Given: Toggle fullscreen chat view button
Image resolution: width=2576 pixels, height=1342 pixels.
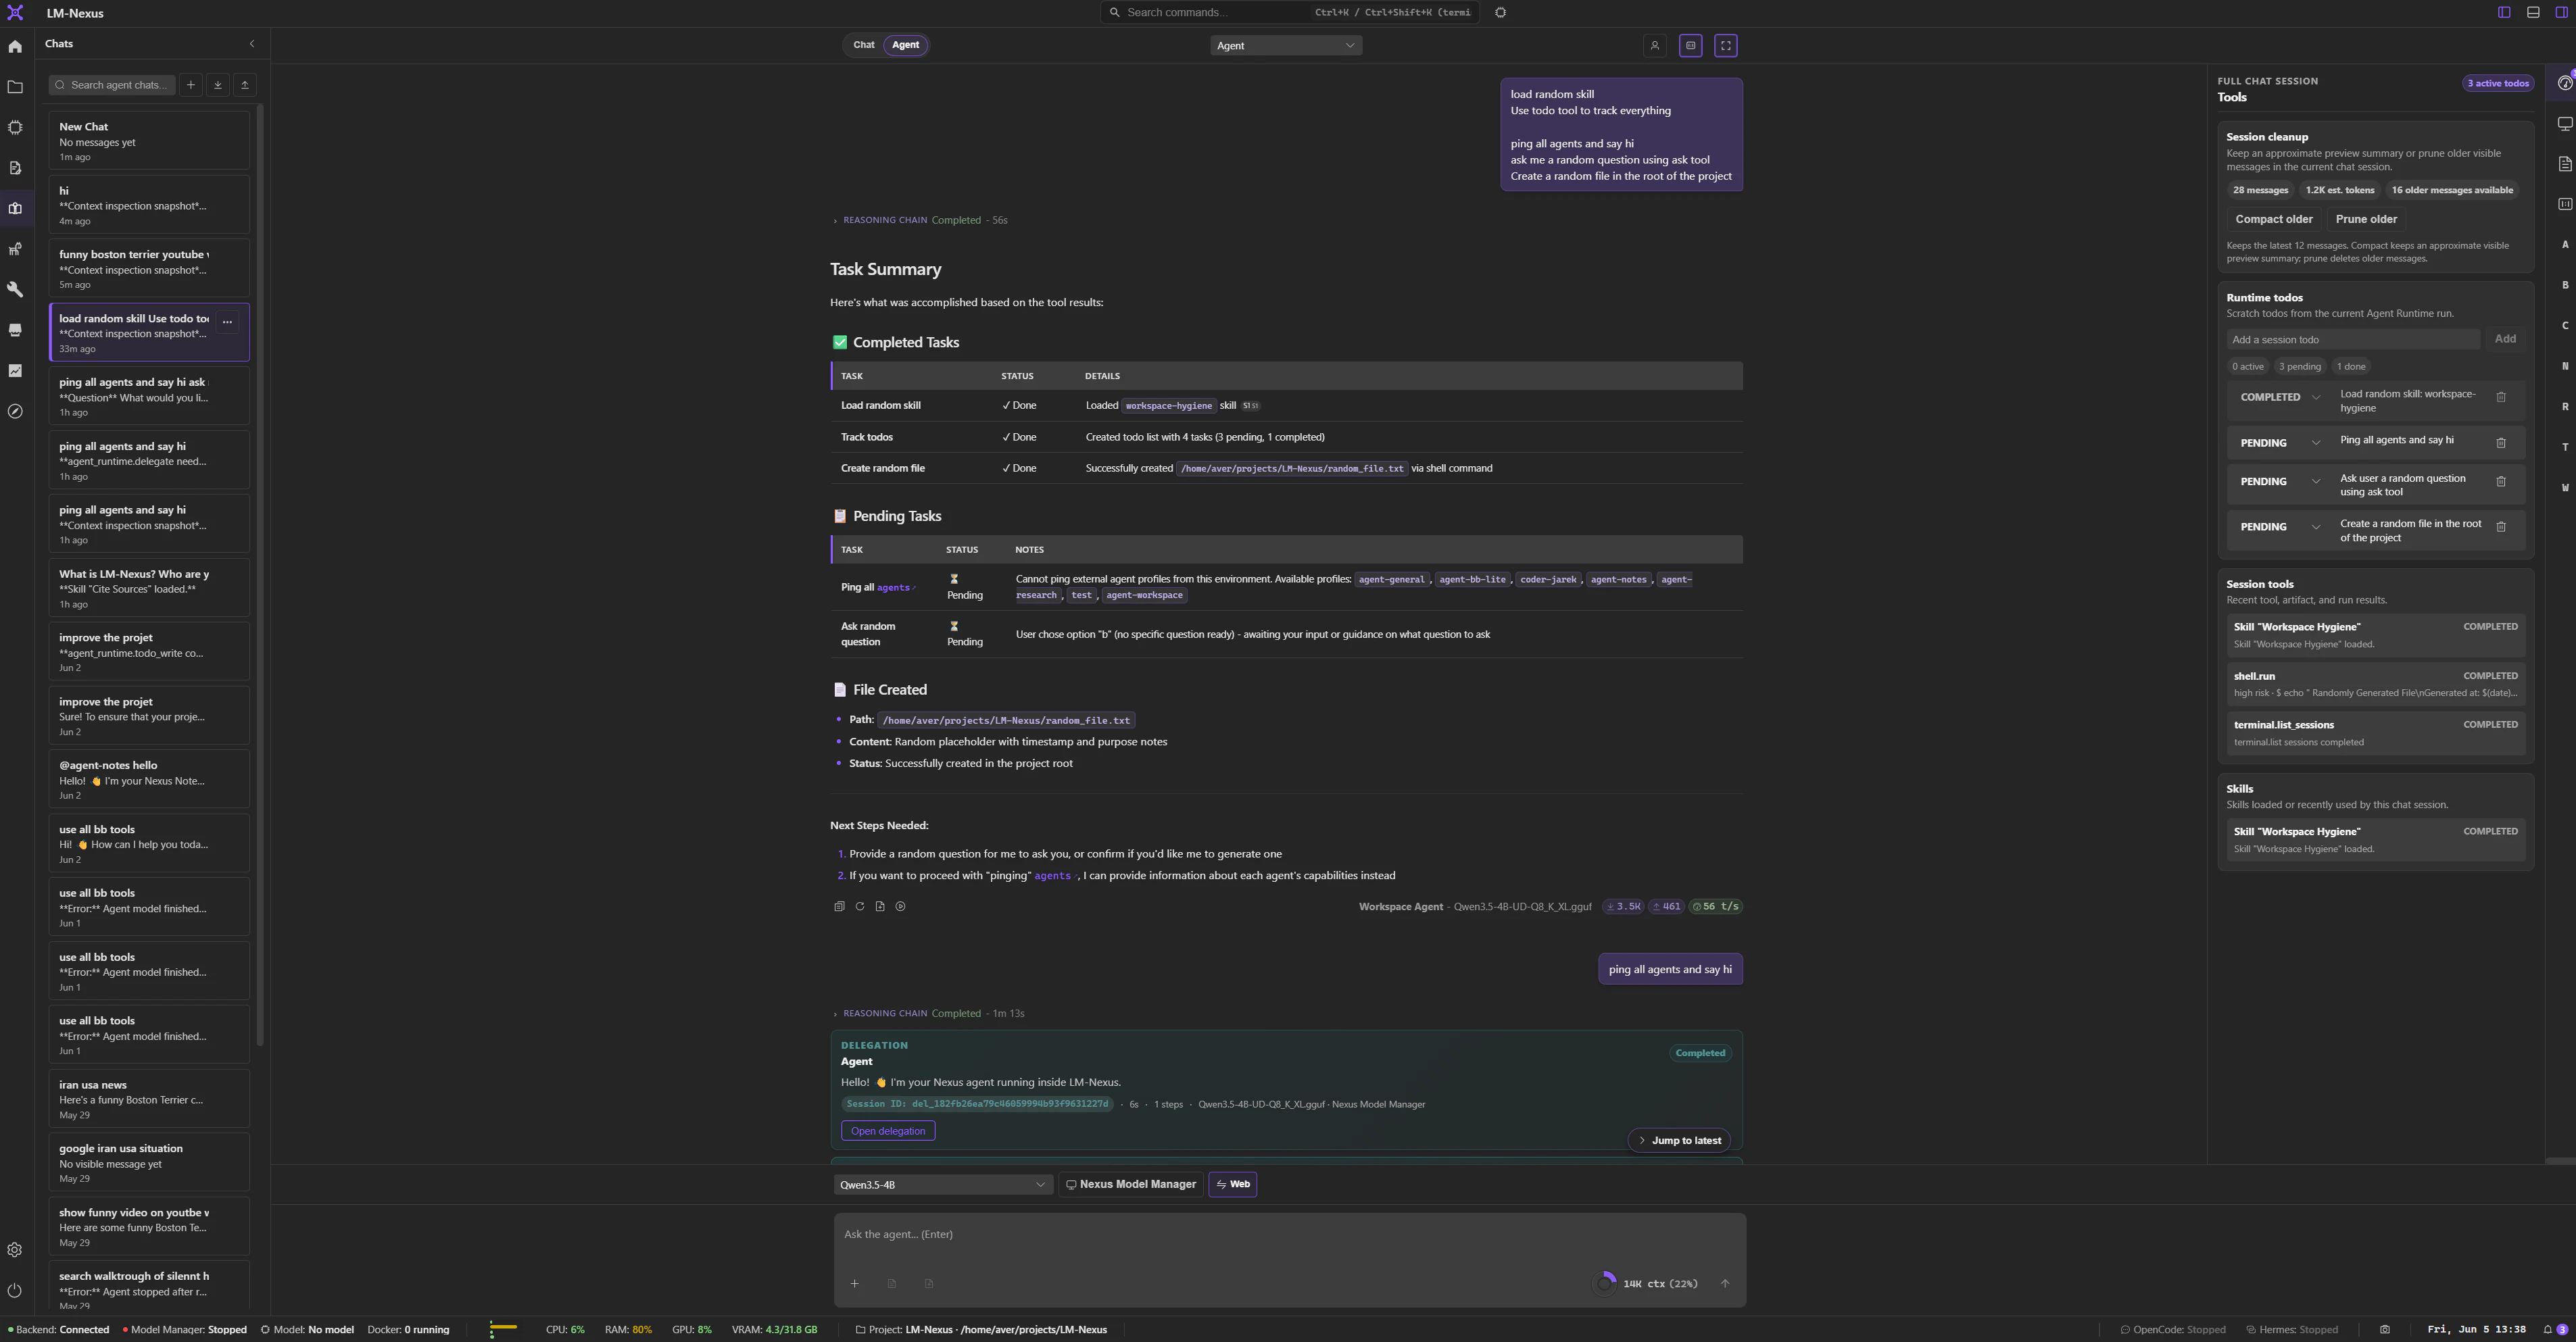Looking at the screenshot, I should (1726, 45).
